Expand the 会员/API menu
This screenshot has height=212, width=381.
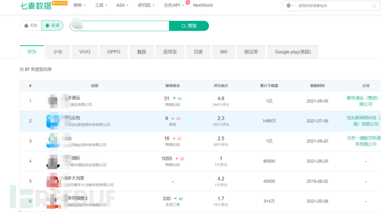tap(174, 6)
